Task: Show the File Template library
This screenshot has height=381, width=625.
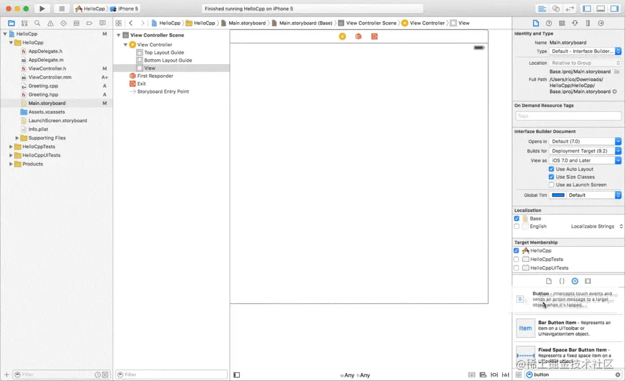Action: pos(549,281)
